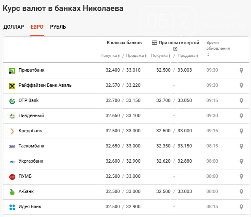Image resolution: width=251 pixels, height=217 pixels.
Task: Click Пивденный buying rate 32.650
Action: coord(113,115)
